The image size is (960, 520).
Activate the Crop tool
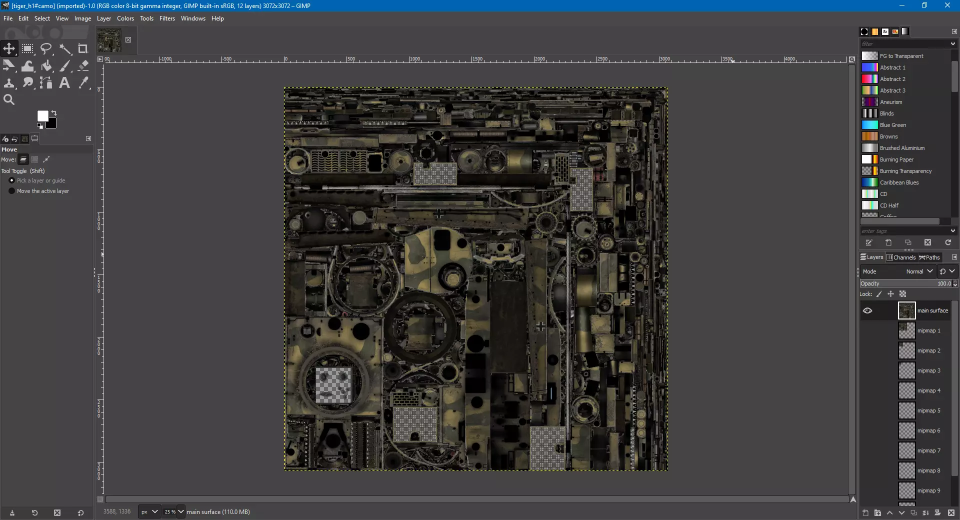click(83, 49)
